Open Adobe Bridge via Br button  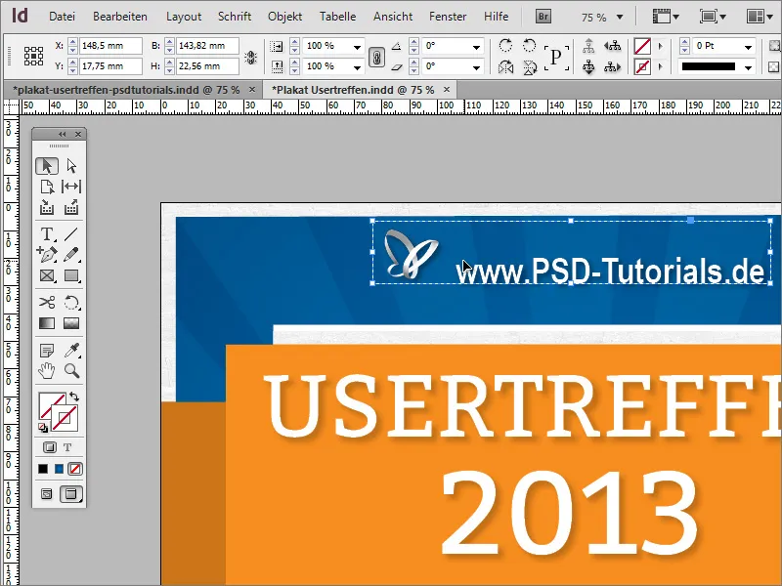tap(543, 17)
